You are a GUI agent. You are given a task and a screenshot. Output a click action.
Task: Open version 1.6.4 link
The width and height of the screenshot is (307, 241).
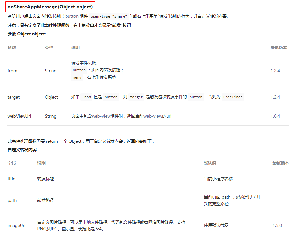tap(275, 116)
